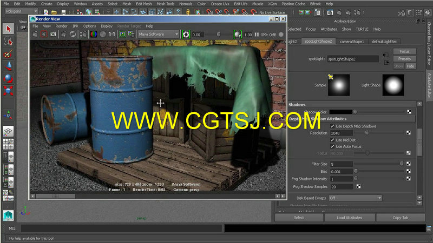Click Shadow Color map checker button

[x=409, y=112]
